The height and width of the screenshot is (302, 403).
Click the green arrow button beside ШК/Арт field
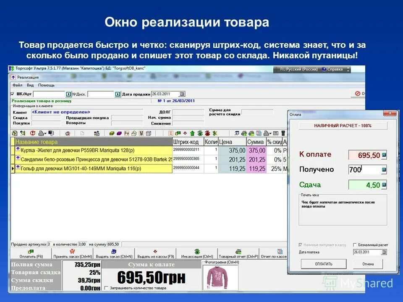tap(68, 93)
